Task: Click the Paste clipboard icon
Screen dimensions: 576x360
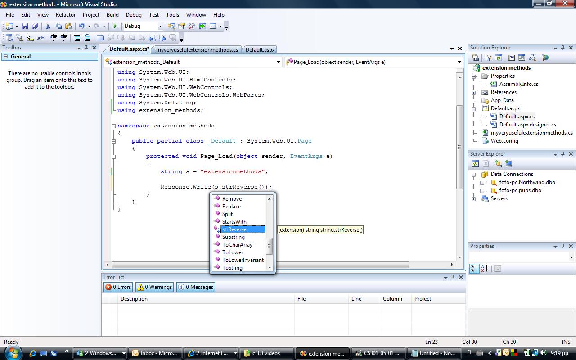Action: 68,27
